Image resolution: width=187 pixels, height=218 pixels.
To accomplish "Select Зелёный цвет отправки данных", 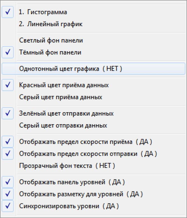I will coord(66,113).
